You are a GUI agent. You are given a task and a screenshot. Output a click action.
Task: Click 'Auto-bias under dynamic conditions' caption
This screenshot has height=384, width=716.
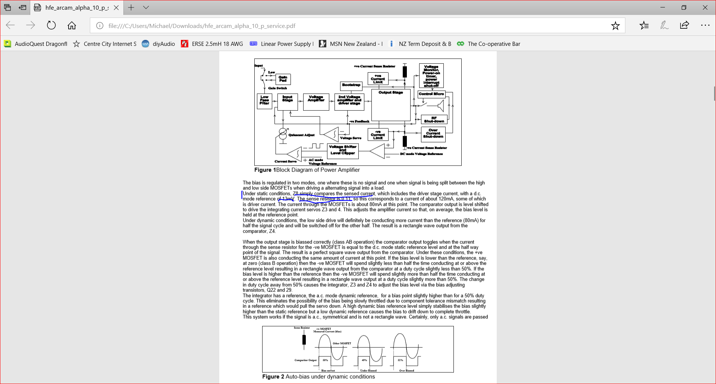[x=330, y=377]
